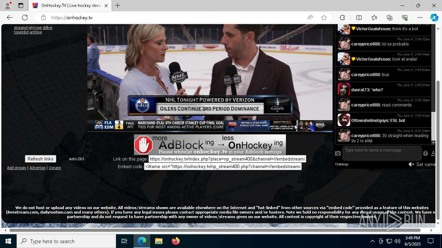Open chat text formatting A icon

tap(433, 153)
